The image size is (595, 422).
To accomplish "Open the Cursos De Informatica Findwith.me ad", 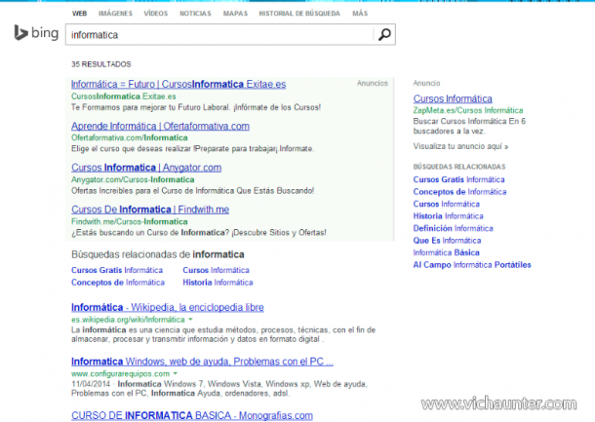I will (x=150, y=210).
